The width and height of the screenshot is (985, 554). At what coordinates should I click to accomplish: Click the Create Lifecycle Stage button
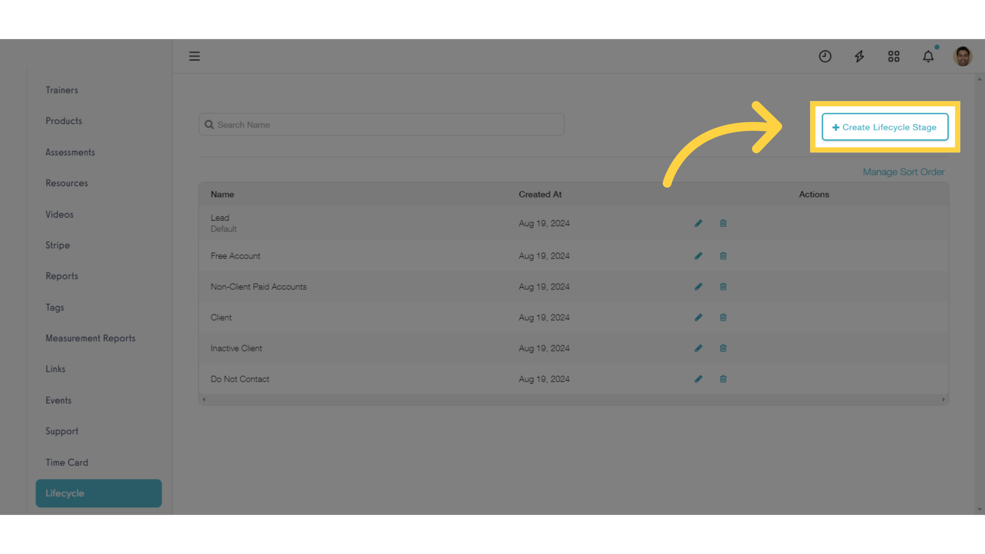click(885, 127)
